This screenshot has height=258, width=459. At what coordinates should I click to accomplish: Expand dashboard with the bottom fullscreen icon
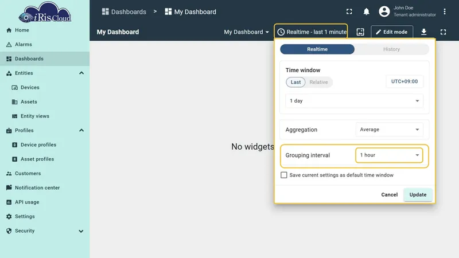click(x=443, y=32)
